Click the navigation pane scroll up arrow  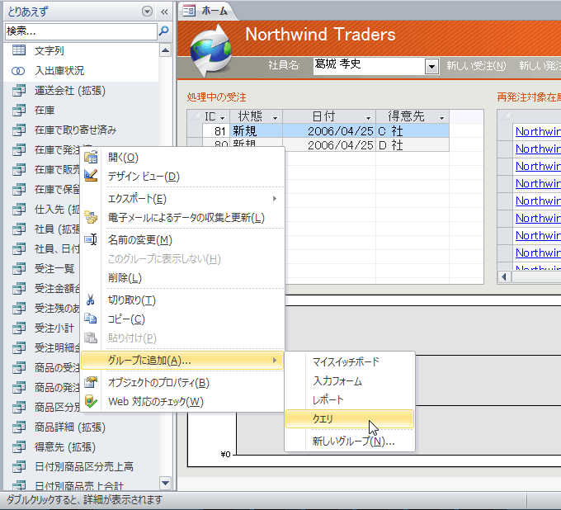coord(165,50)
